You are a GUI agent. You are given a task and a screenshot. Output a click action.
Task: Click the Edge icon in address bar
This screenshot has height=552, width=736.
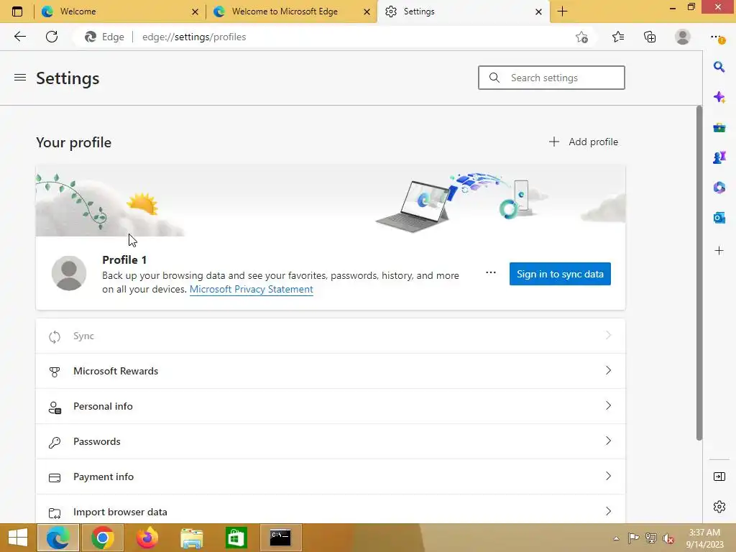(x=90, y=37)
